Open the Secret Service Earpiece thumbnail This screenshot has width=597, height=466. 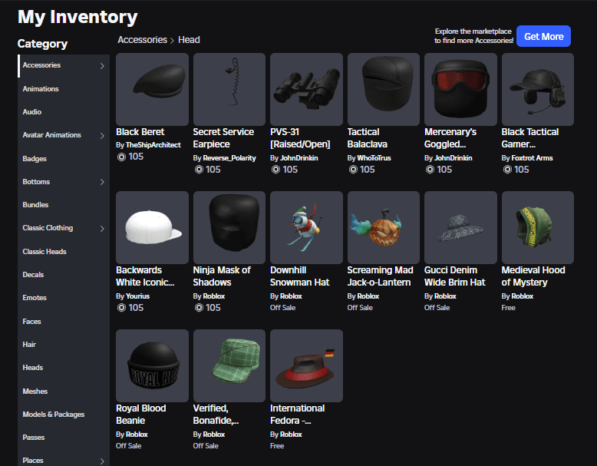pos(229,89)
